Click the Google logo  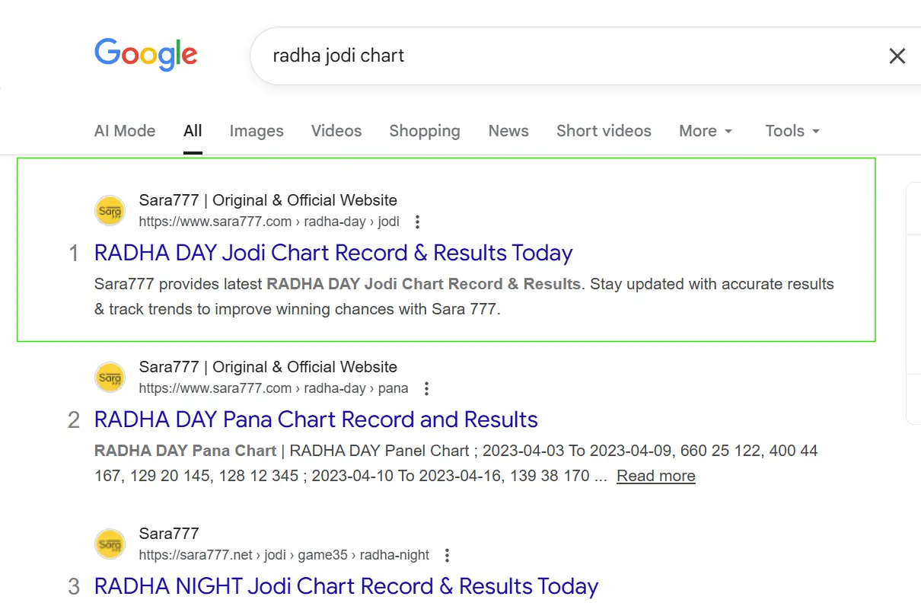145,55
